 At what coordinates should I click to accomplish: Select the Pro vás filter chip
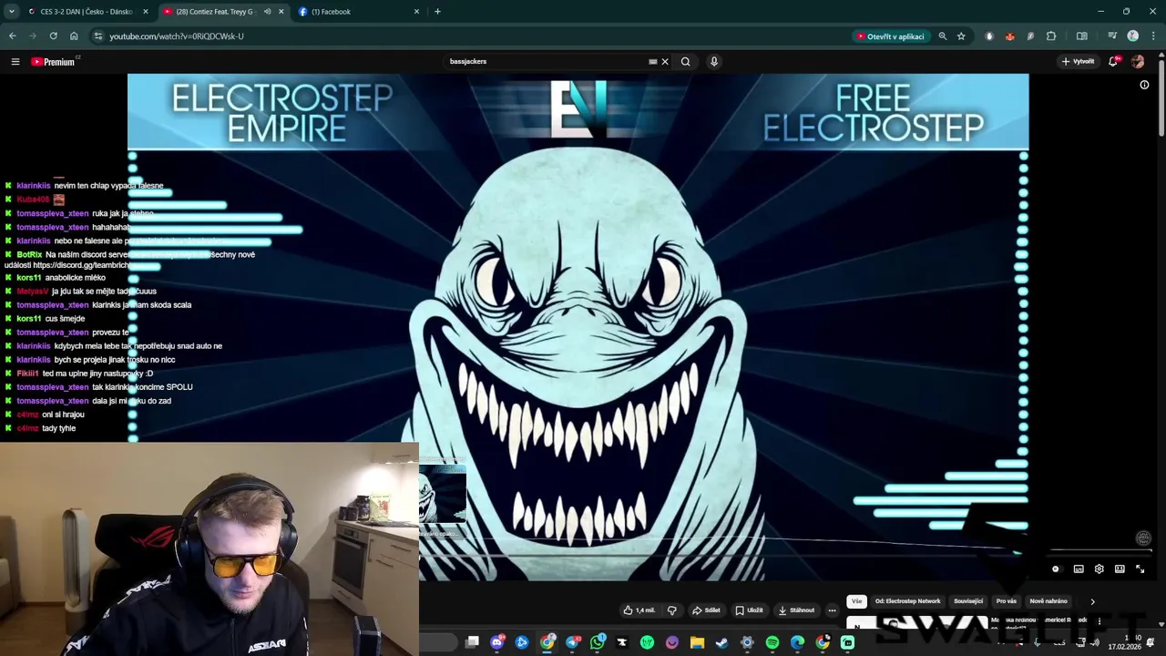click(x=1007, y=601)
